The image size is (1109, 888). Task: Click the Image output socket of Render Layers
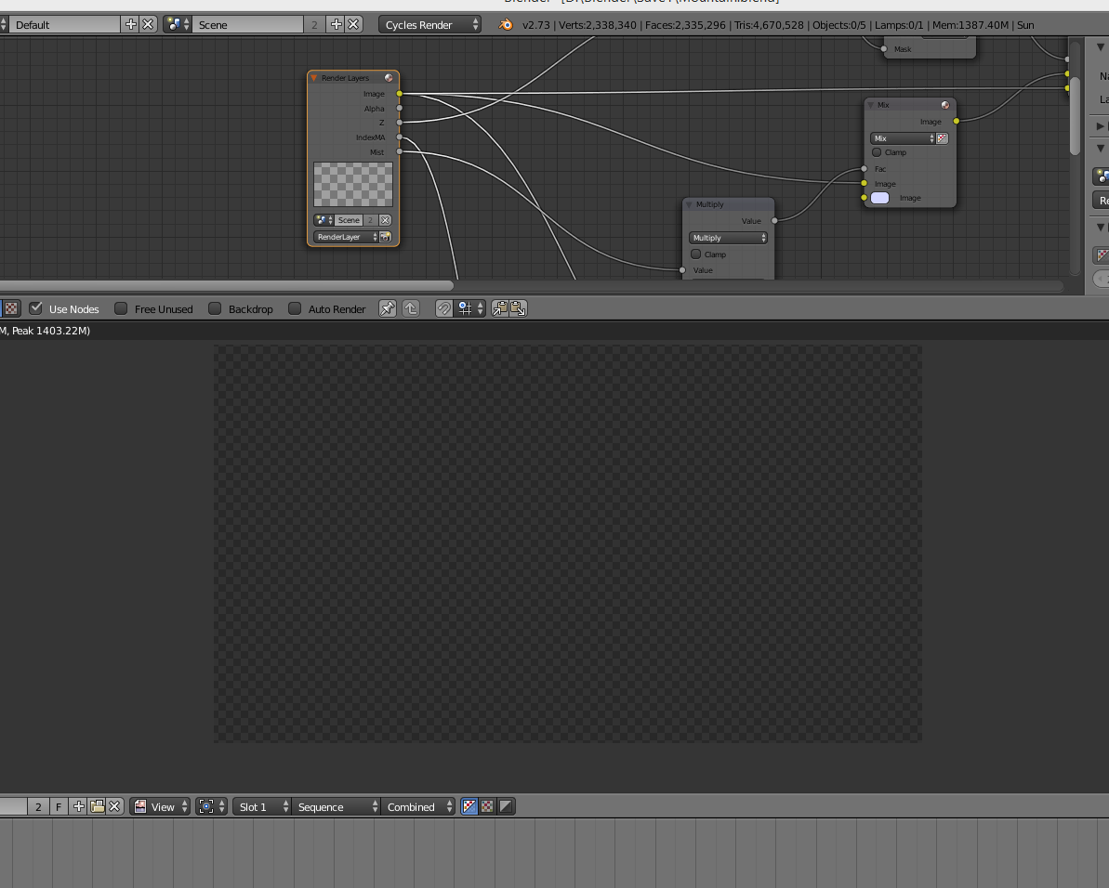click(400, 93)
